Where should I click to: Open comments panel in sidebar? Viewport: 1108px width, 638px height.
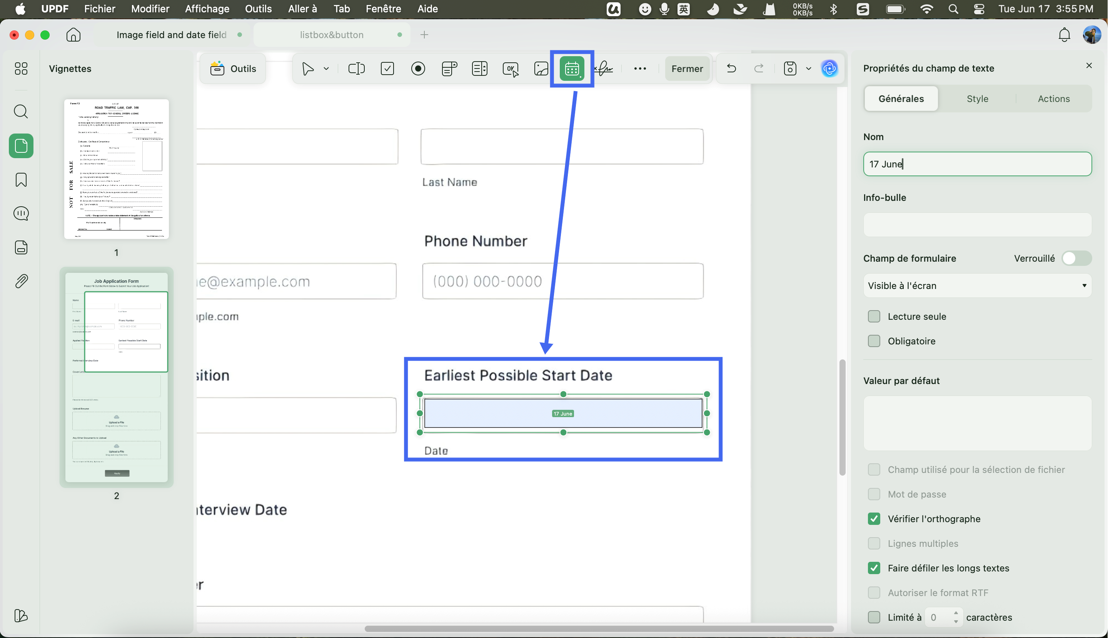click(21, 214)
